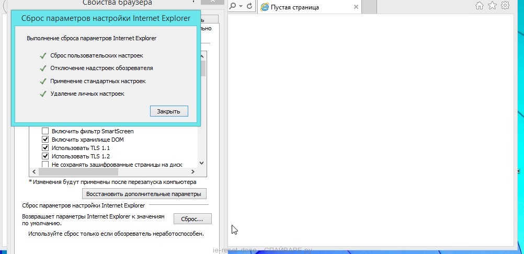Click the settings list right scroll arrow
This screenshot has width=524, height=254.
pos(193,171)
